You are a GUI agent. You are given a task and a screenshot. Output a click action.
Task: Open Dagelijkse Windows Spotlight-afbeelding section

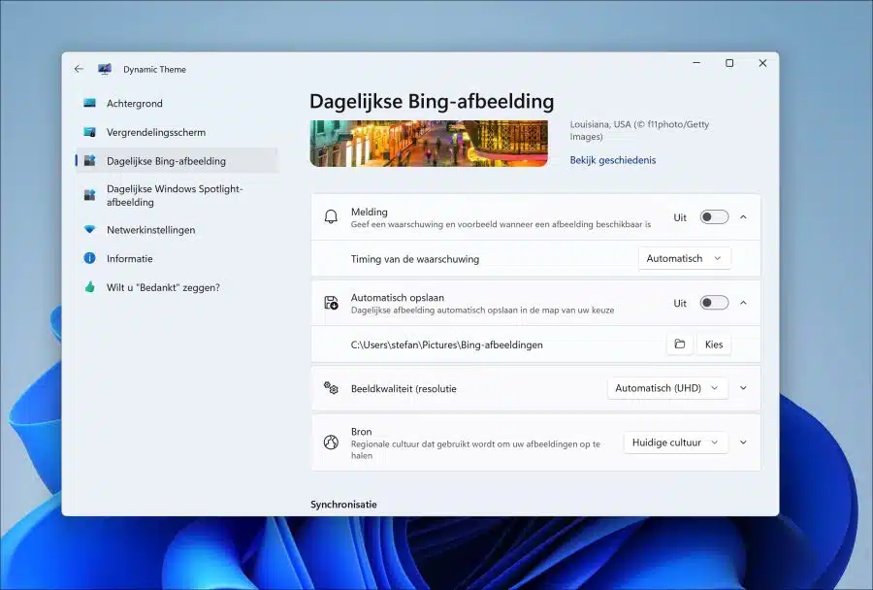(178, 196)
